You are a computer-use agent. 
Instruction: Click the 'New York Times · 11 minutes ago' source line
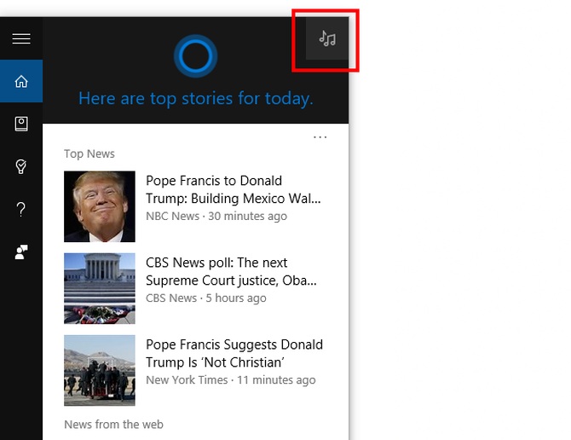tap(230, 380)
